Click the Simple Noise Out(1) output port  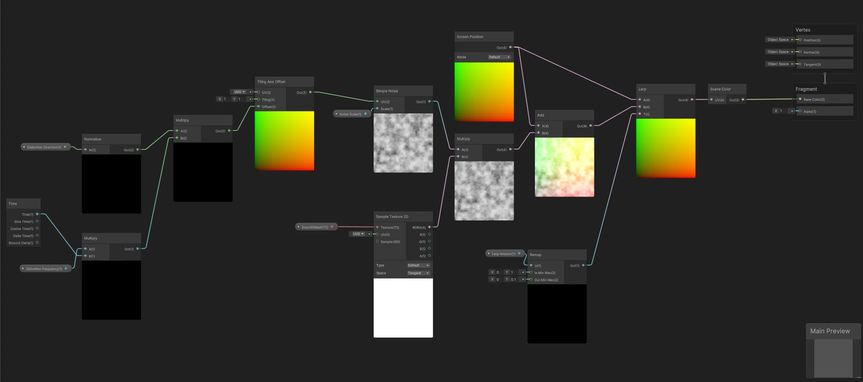429,101
